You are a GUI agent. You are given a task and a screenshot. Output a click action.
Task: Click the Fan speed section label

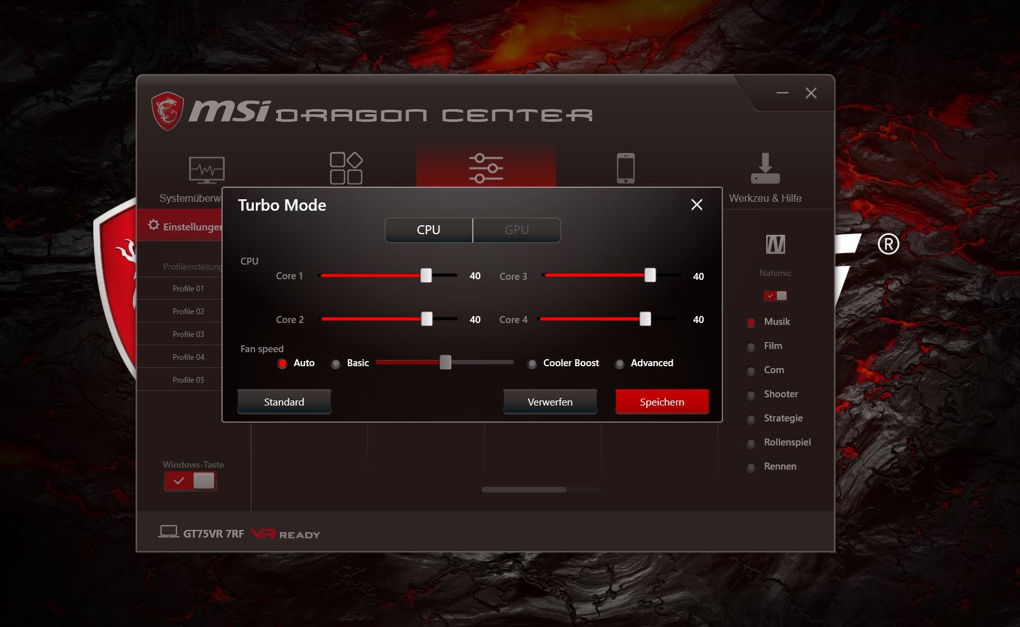(x=262, y=349)
